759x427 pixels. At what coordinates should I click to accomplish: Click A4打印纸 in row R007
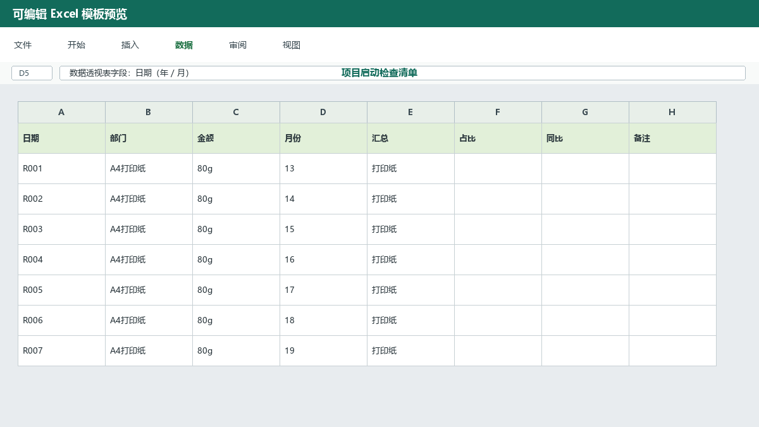(x=149, y=350)
